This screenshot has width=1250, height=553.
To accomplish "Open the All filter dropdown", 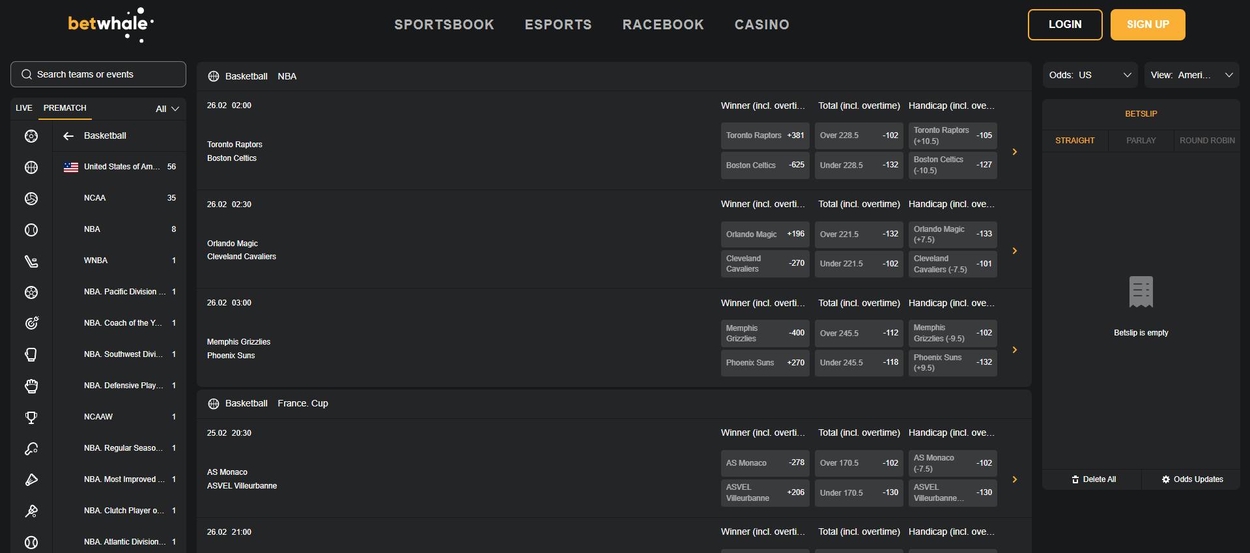I will 167,109.
